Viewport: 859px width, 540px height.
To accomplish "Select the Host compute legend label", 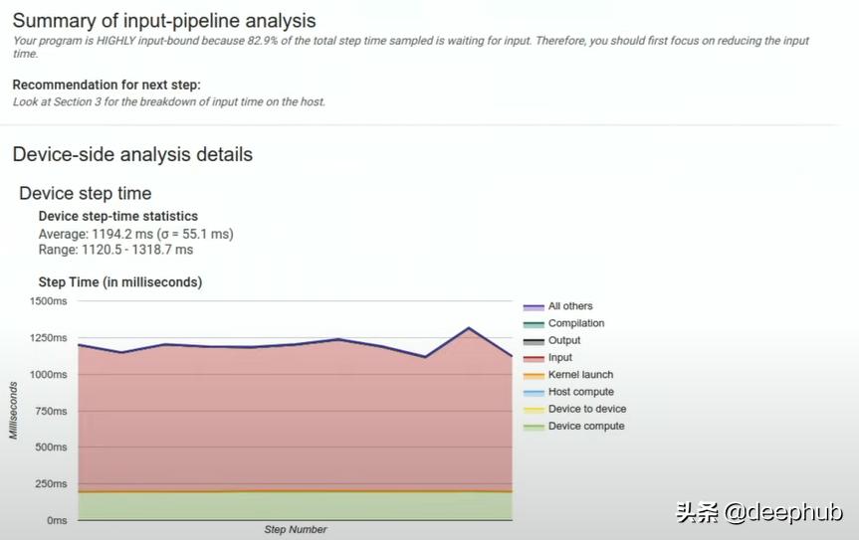I will pos(580,392).
